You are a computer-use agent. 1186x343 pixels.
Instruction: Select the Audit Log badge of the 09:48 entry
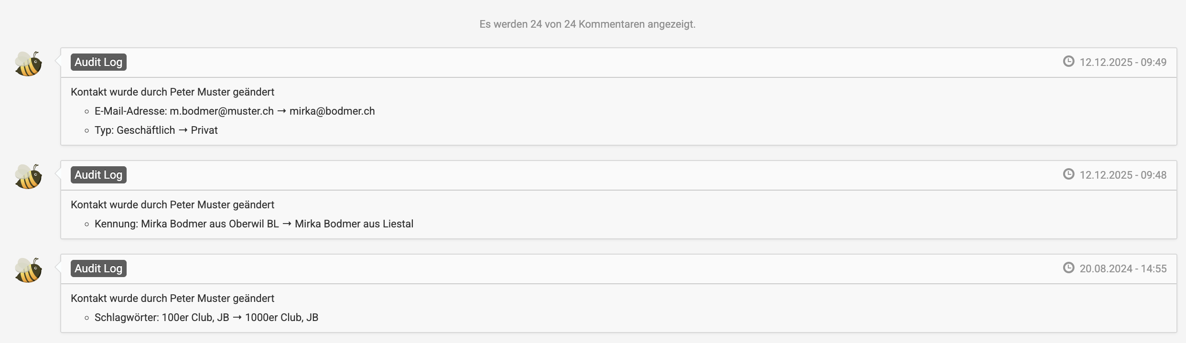tap(98, 175)
